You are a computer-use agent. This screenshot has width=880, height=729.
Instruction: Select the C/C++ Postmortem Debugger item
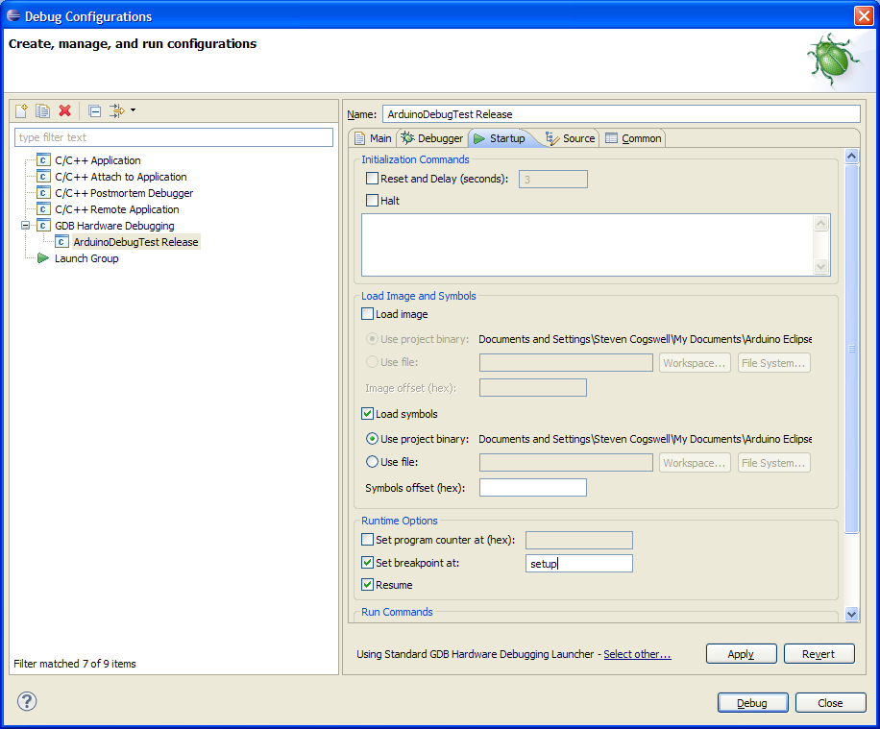pos(123,193)
